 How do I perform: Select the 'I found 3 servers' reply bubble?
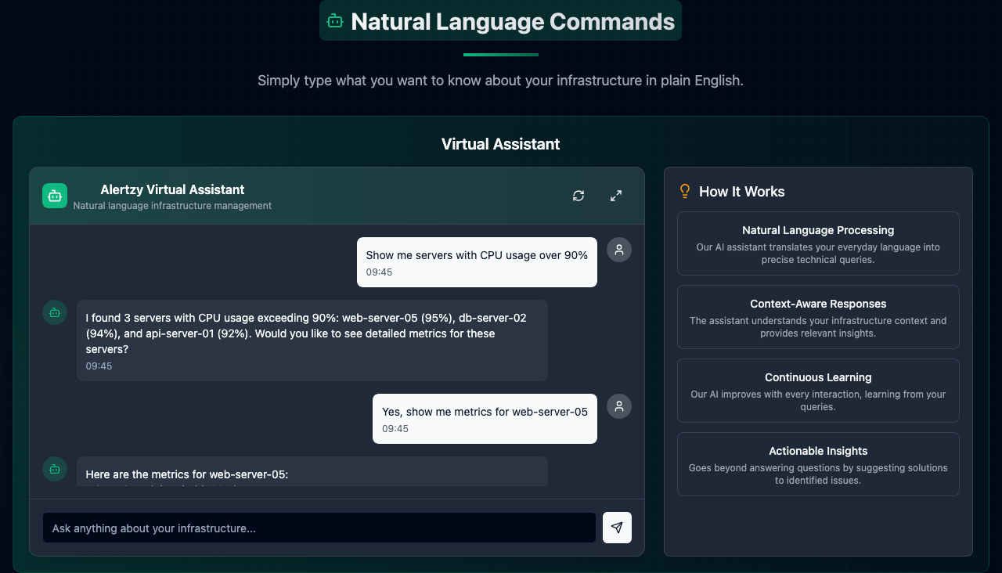[312, 341]
